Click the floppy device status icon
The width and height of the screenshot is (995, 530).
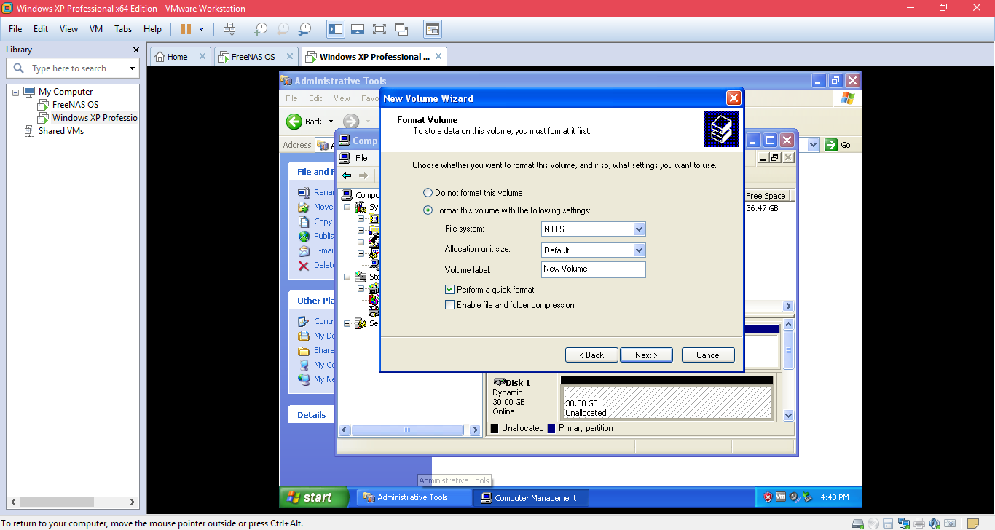[x=888, y=523]
